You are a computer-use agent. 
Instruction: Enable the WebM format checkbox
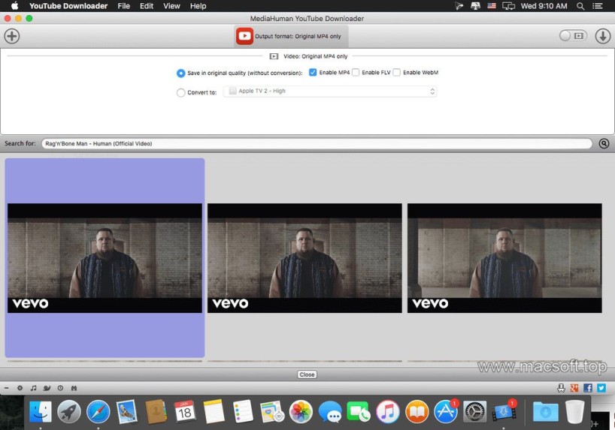click(x=396, y=73)
